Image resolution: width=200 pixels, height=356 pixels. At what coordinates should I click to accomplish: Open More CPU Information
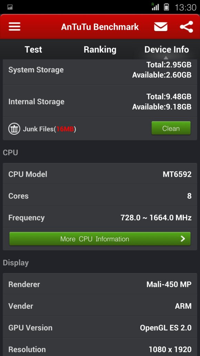click(100, 239)
